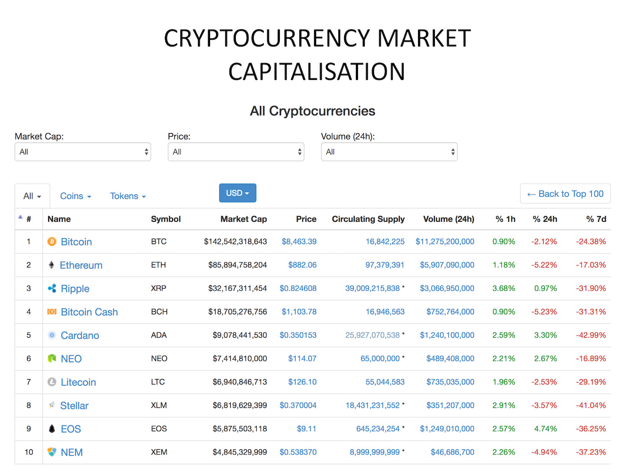Click the green NEO logo icon
This screenshot has width=634, height=476.
(x=52, y=358)
